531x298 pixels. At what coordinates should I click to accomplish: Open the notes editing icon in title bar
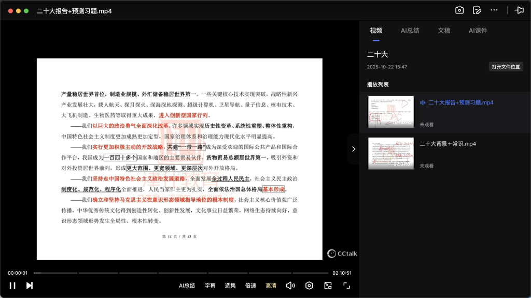[x=477, y=10]
